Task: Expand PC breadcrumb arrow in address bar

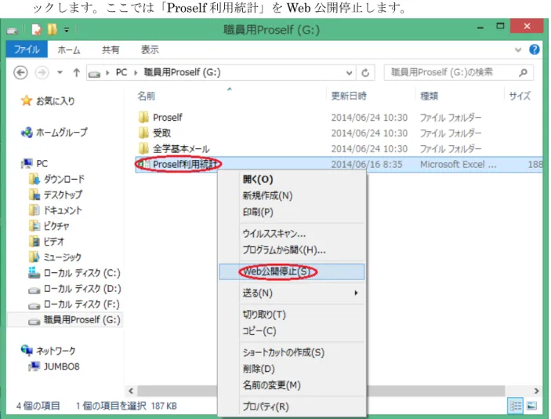Action: pyautogui.click(x=136, y=73)
